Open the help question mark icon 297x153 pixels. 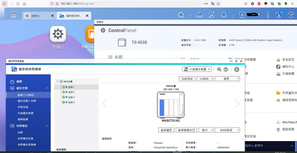point(226,70)
